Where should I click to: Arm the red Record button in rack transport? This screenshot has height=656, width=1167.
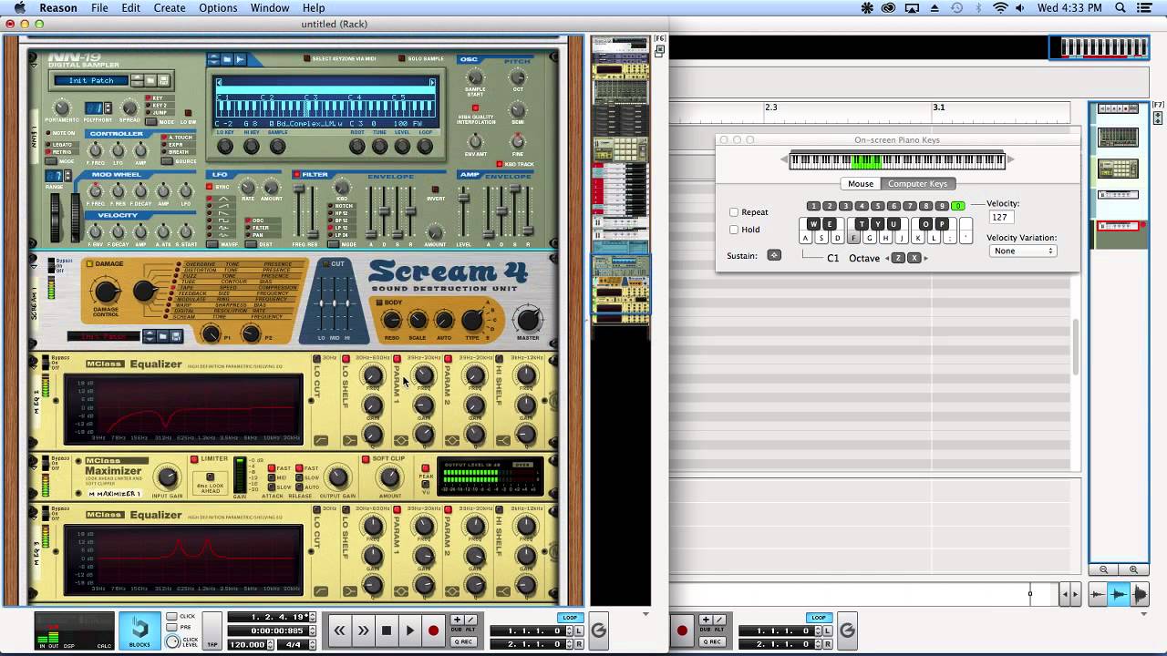[x=434, y=630]
